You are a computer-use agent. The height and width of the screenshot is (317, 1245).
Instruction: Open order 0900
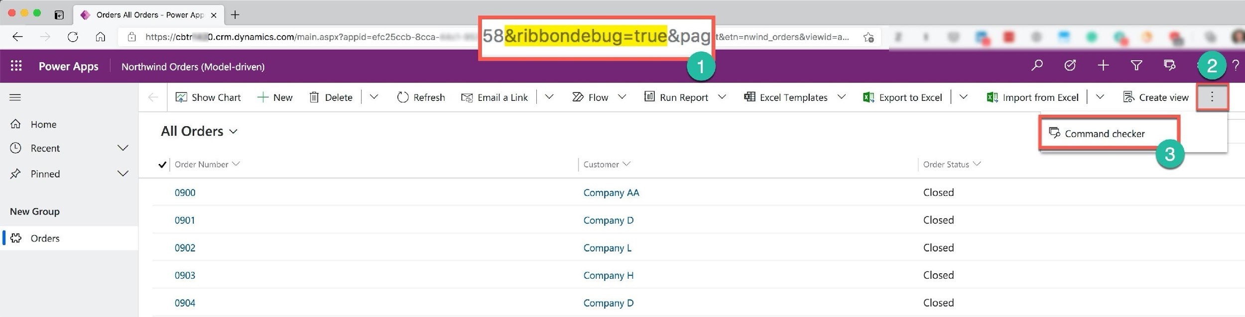[x=185, y=192]
